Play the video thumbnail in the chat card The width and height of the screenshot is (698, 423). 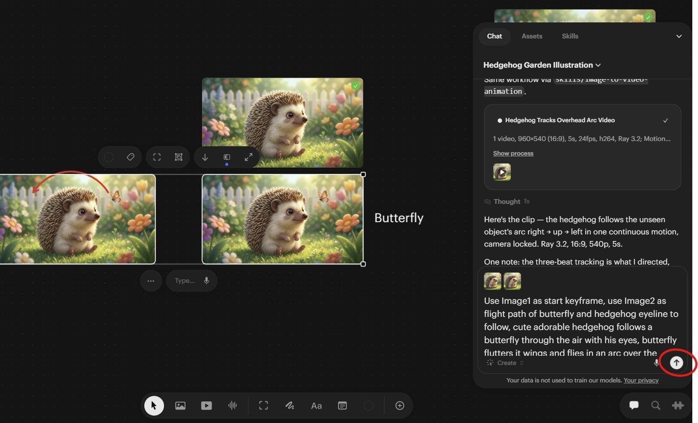click(502, 172)
